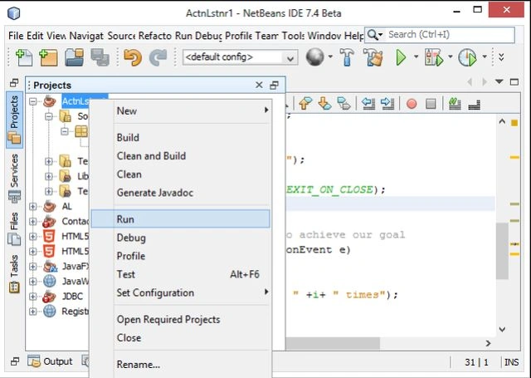Close the Projects panel with X
531x378 pixels.
pyautogui.click(x=259, y=85)
